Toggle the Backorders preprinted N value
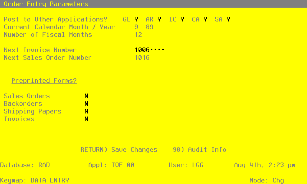307x184 pixels. coord(86,103)
